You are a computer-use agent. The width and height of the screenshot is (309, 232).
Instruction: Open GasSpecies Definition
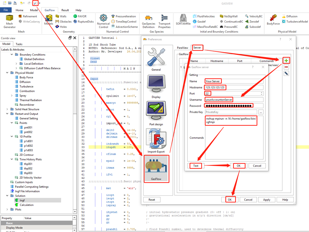pos(148,21)
